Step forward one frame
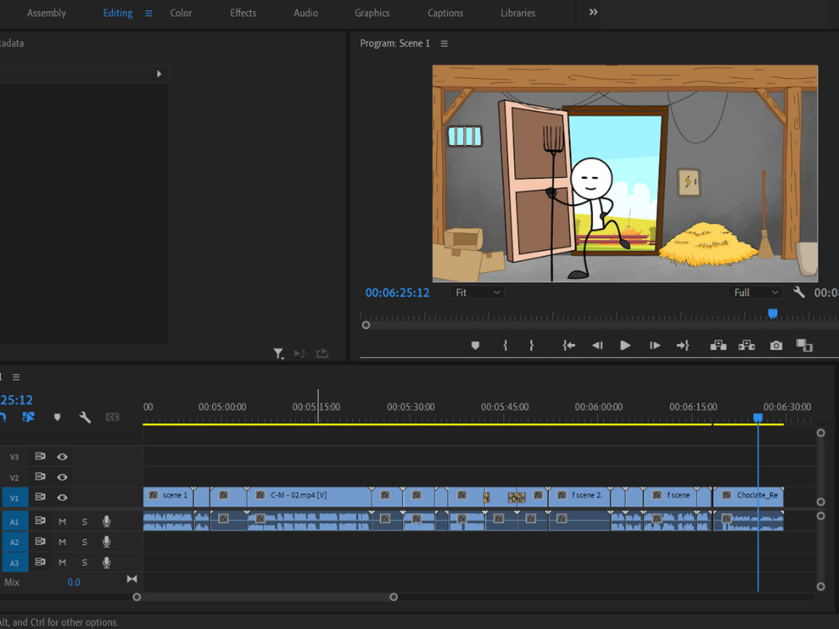Viewport: 839px width, 629px height. pyautogui.click(x=654, y=346)
